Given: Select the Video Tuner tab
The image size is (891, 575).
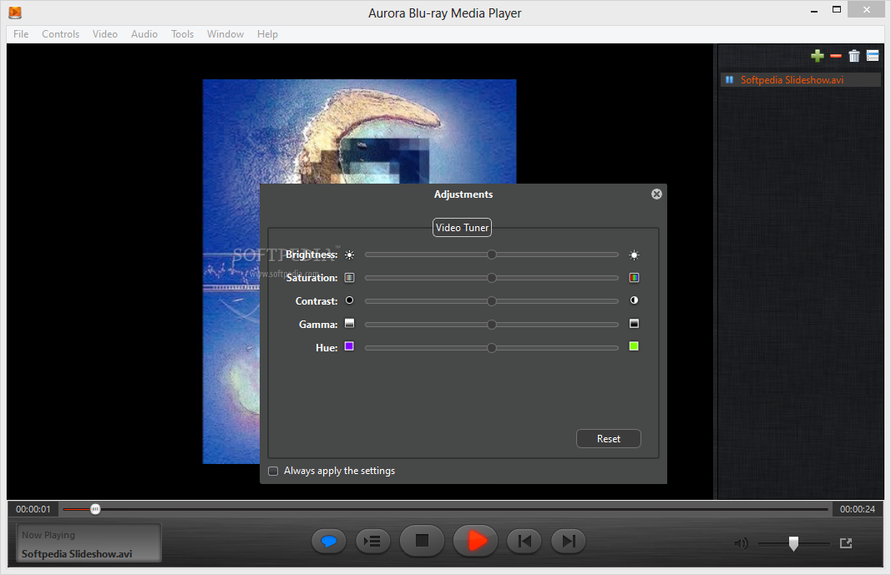Looking at the screenshot, I should (462, 228).
